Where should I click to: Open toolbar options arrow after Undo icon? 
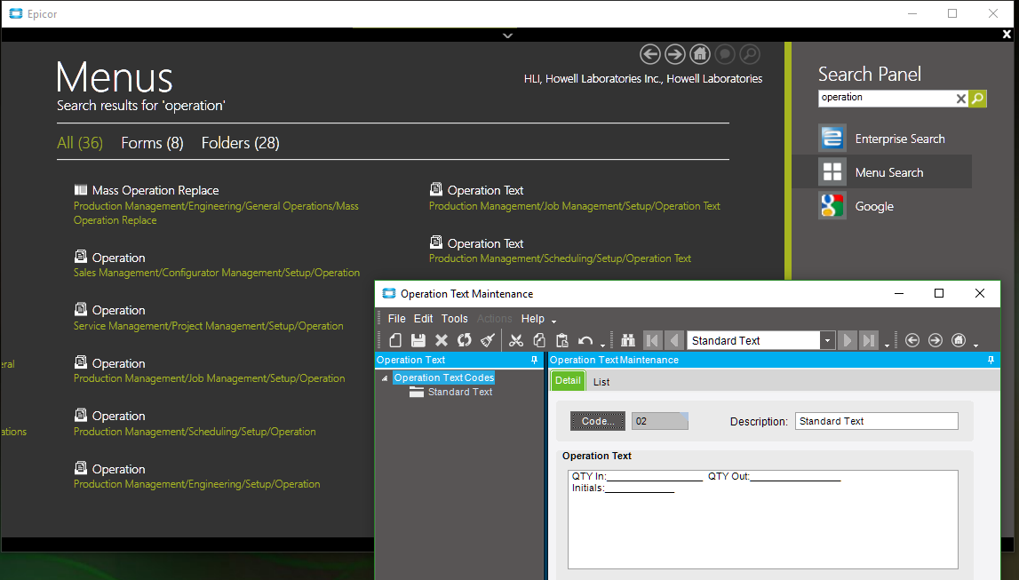click(x=602, y=345)
